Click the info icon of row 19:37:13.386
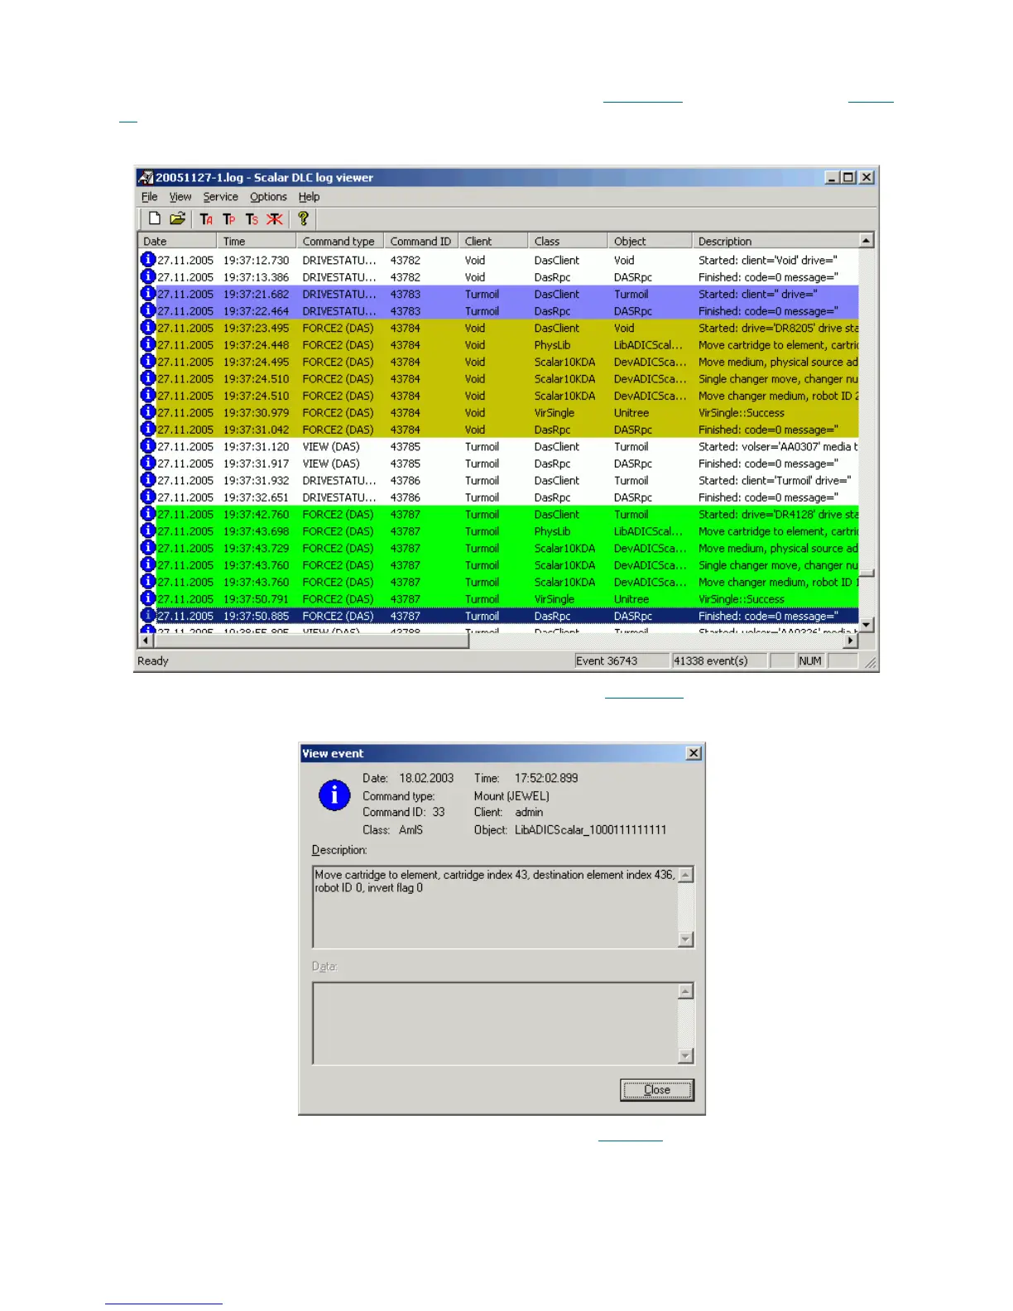 (x=148, y=276)
